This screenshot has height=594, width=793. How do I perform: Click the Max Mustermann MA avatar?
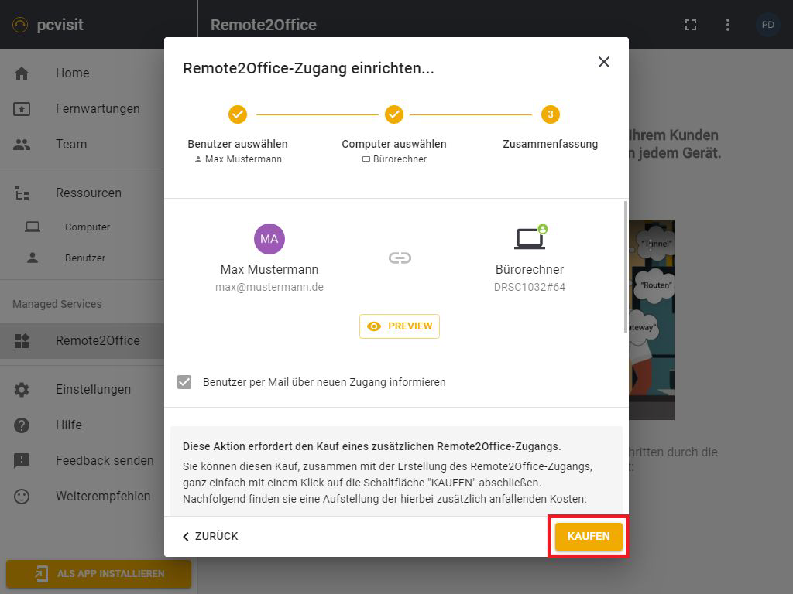coord(269,238)
